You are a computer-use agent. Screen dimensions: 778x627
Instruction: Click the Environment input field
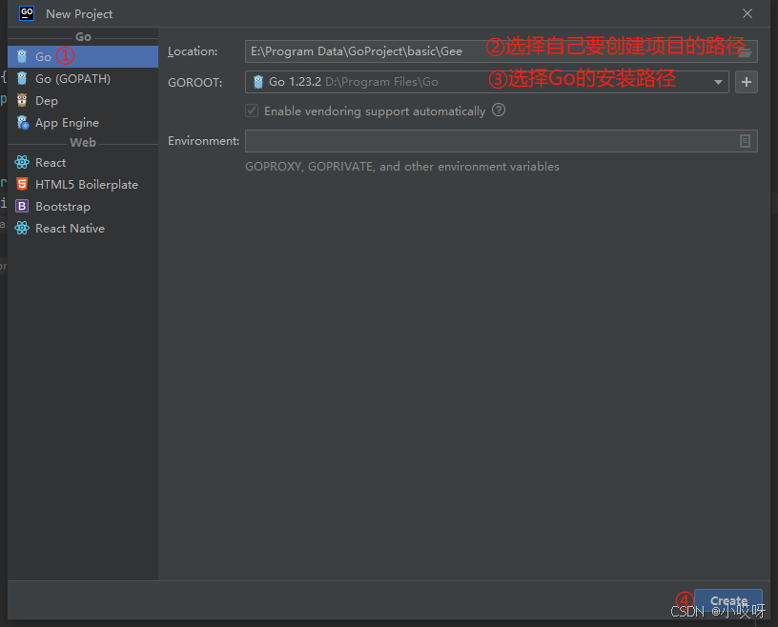tap(502, 141)
